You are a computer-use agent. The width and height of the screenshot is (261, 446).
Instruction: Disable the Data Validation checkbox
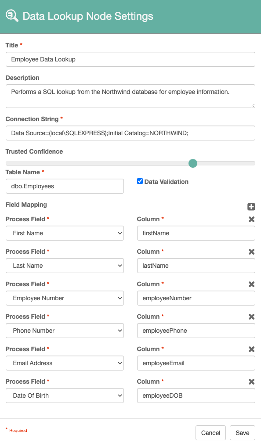140,181
